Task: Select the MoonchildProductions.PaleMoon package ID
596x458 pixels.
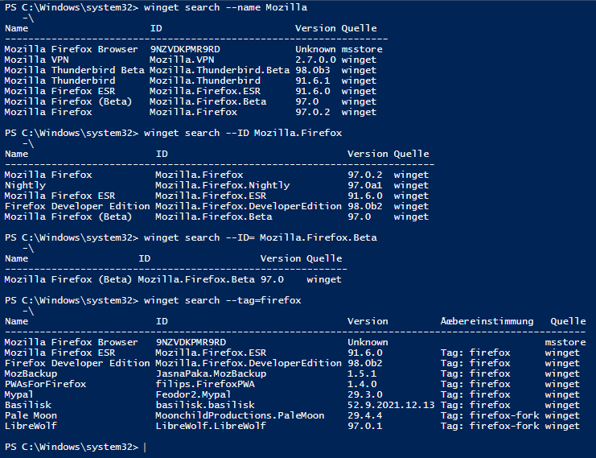Action: [240, 415]
